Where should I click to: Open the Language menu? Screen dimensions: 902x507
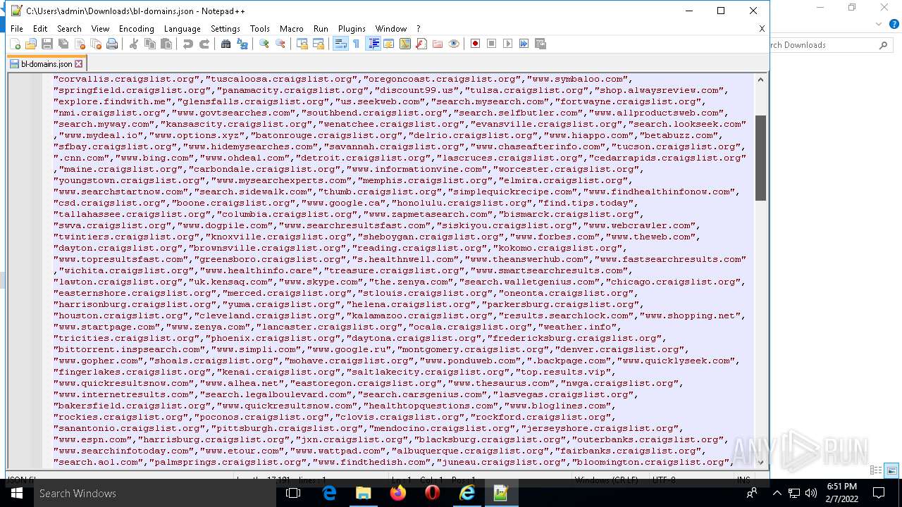(x=183, y=29)
